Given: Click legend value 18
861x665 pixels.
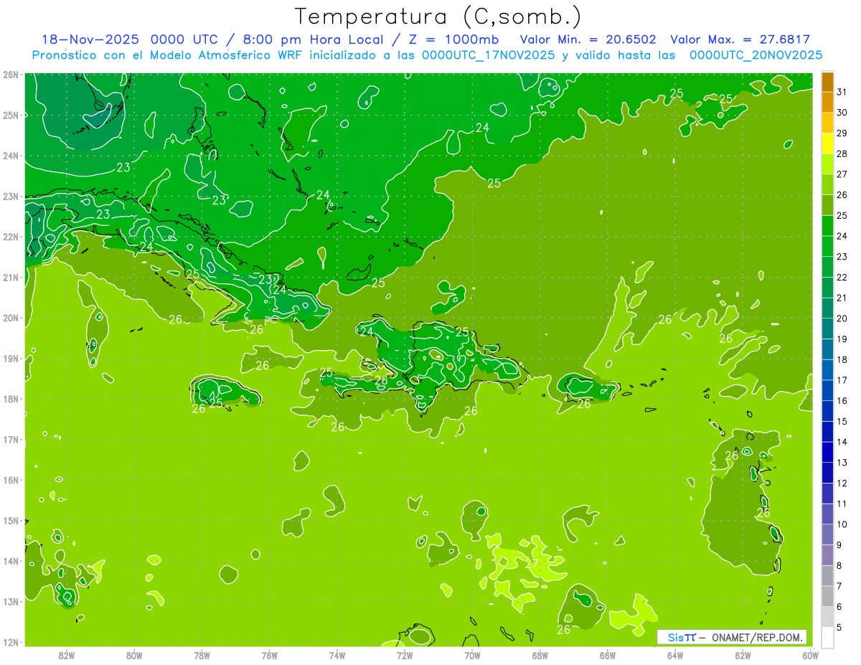Looking at the screenshot, I should point(842,359).
